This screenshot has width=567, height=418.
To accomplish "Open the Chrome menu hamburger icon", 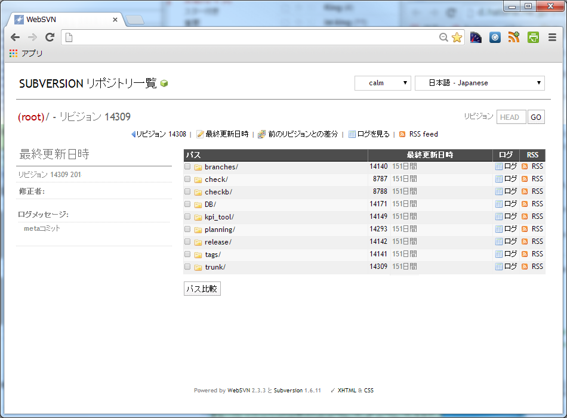I will tap(552, 38).
